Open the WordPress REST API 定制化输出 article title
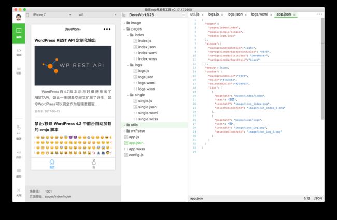The image size is (337, 220). [x=65, y=40]
